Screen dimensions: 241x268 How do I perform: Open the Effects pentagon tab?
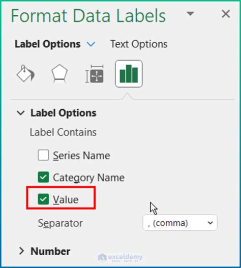pyautogui.click(x=59, y=74)
